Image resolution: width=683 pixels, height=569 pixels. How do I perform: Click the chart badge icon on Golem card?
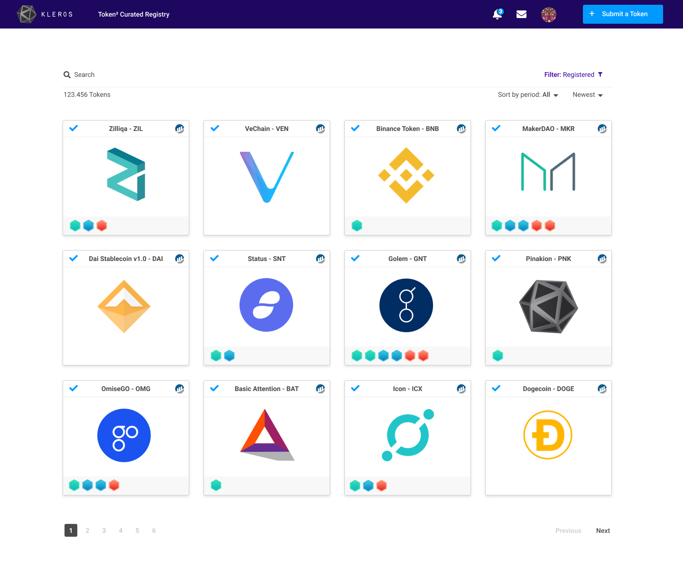(461, 259)
